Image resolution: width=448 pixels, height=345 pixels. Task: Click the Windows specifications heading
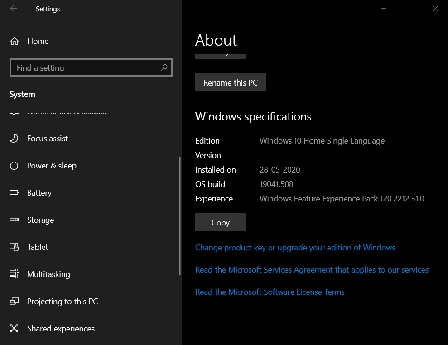point(253,116)
